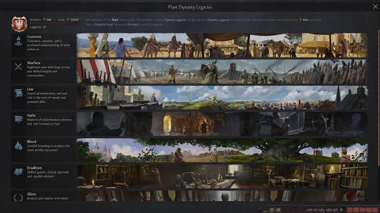Screen dimensions: 380x213
Task: Click the Warfare legacy title
Action: click(34, 63)
